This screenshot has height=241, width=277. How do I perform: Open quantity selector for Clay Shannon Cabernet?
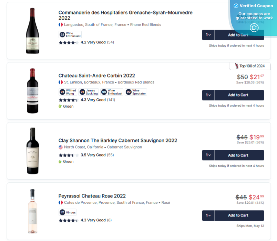point(208,155)
